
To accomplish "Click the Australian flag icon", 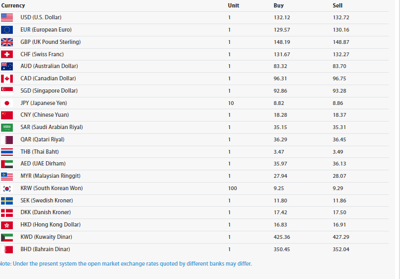I will point(7,66).
